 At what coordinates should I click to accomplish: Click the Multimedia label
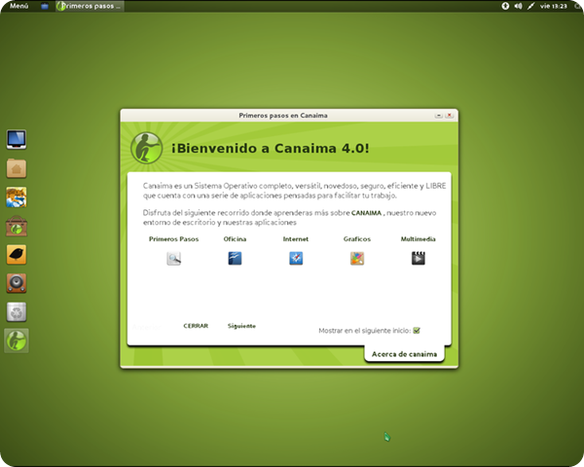click(418, 239)
